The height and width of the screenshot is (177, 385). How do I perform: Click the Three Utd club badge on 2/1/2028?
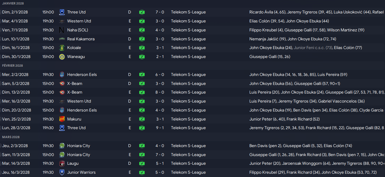[62, 12]
